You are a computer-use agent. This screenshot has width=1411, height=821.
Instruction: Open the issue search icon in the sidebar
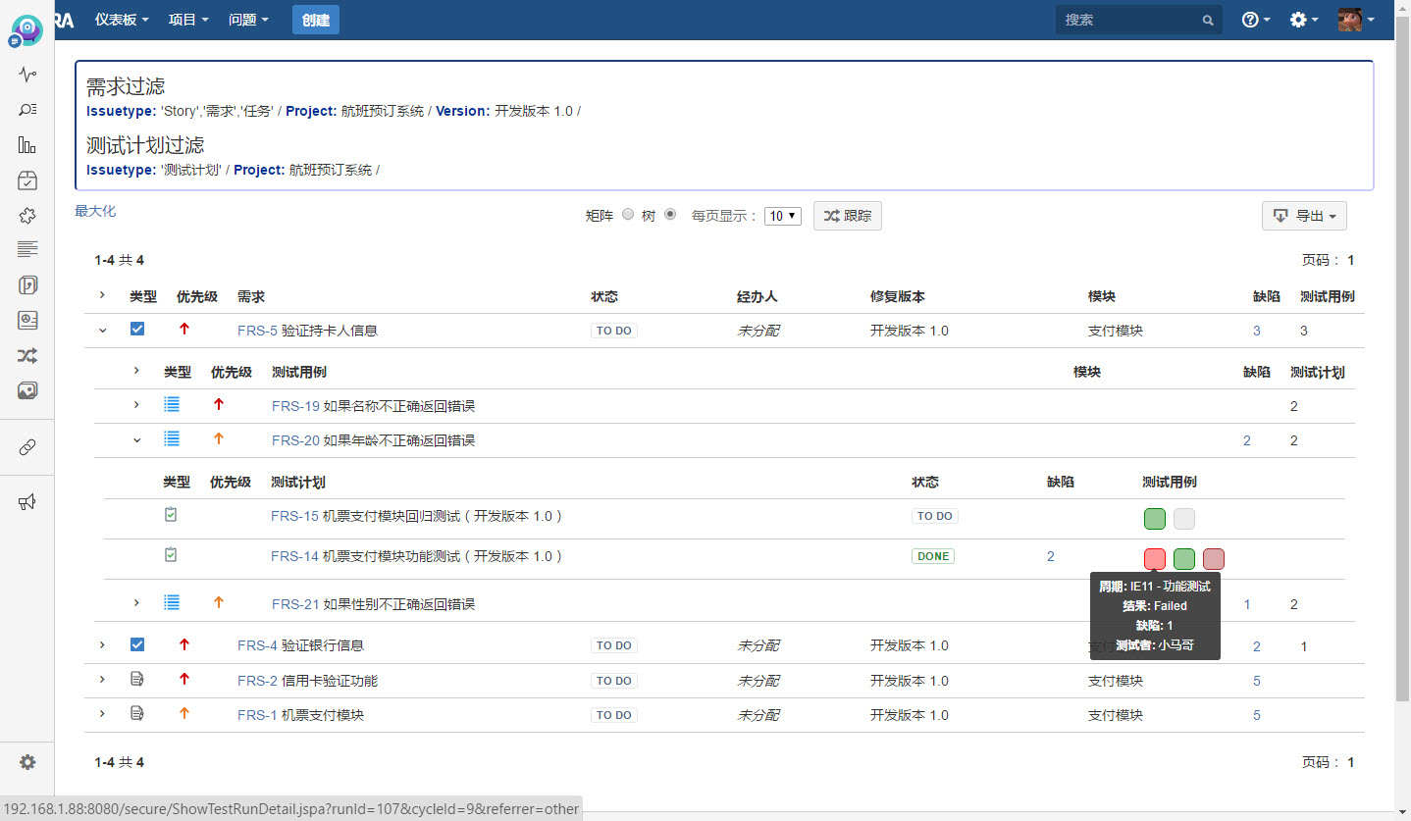click(27, 110)
